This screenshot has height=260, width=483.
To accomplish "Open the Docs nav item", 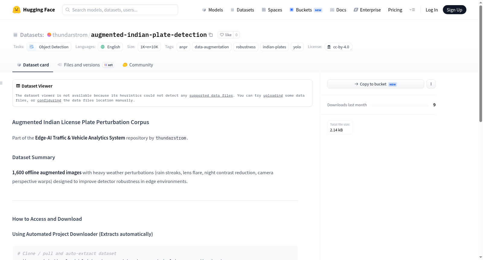I will pyautogui.click(x=338, y=10).
